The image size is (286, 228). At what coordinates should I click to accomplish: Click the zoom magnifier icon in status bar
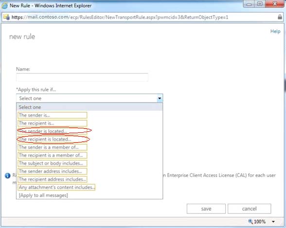(x=250, y=221)
